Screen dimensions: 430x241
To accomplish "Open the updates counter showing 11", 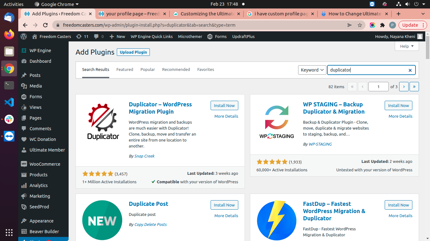I will (x=82, y=36).
